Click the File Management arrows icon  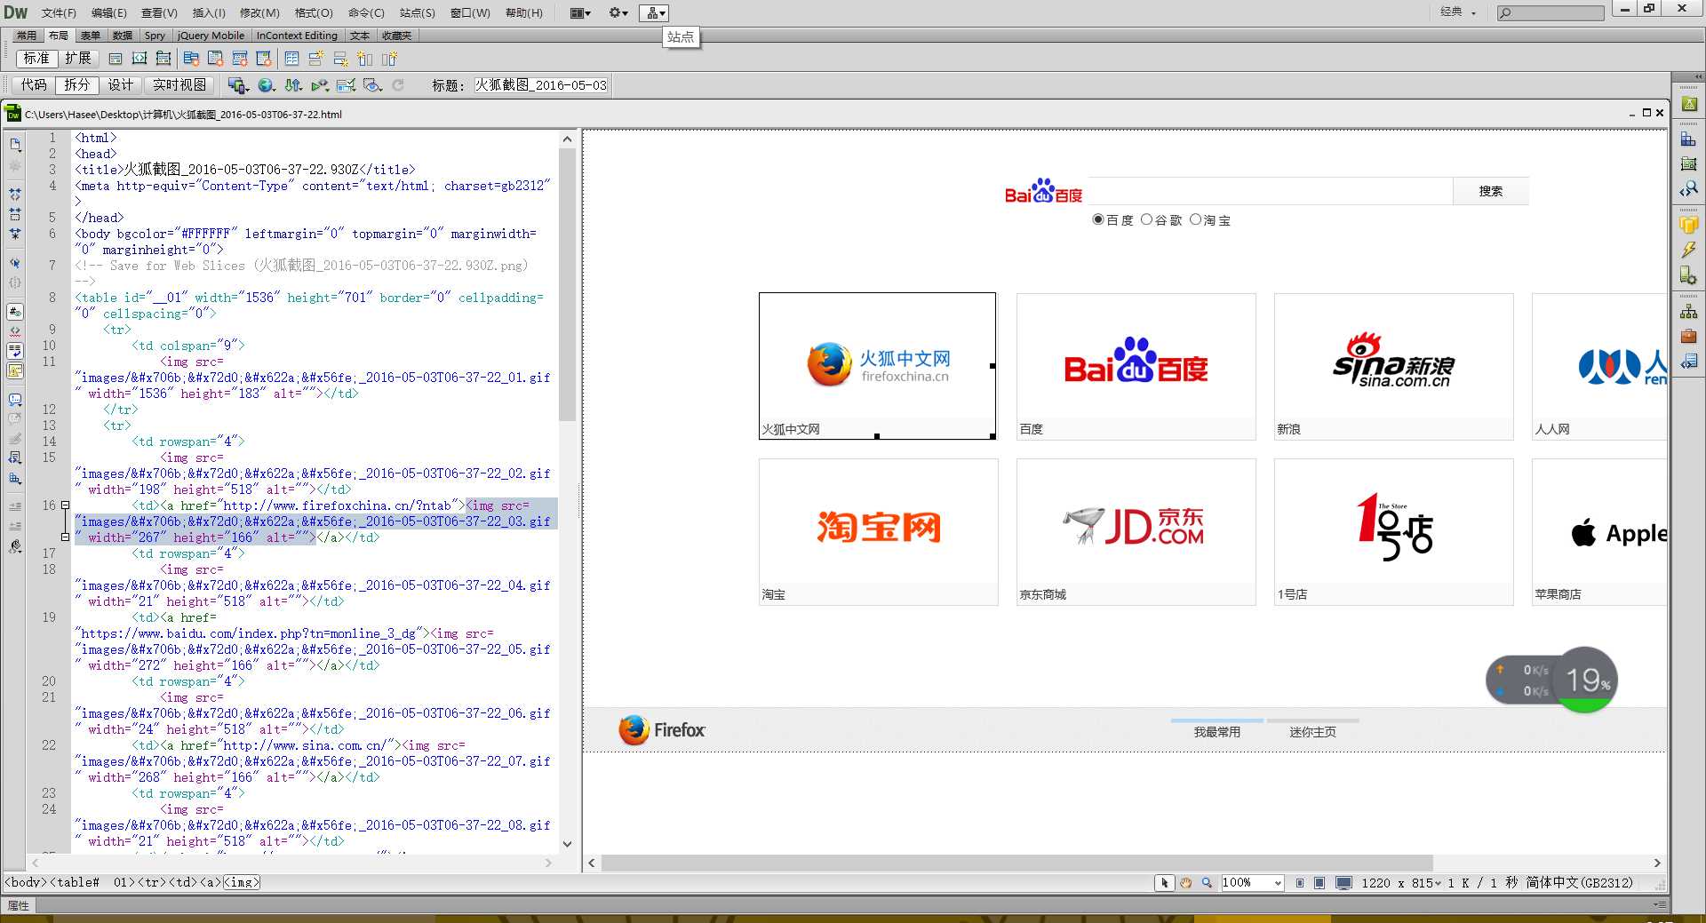(x=293, y=85)
